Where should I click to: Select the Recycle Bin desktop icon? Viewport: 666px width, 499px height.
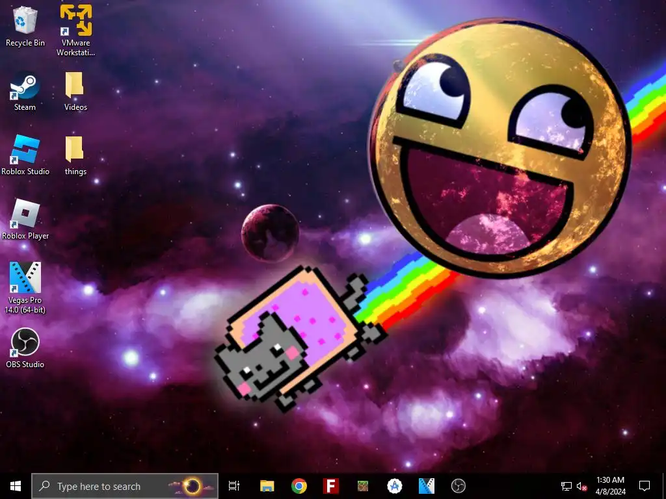[25, 26]
